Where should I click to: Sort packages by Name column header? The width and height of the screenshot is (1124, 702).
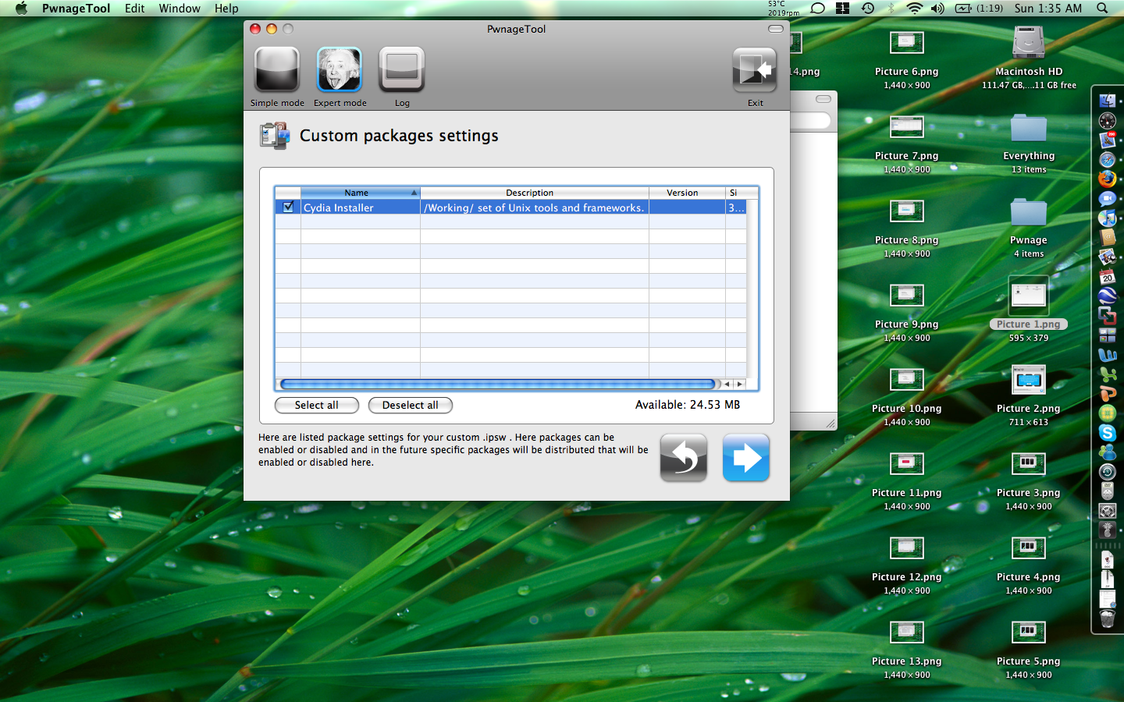[x=357, y=193]
